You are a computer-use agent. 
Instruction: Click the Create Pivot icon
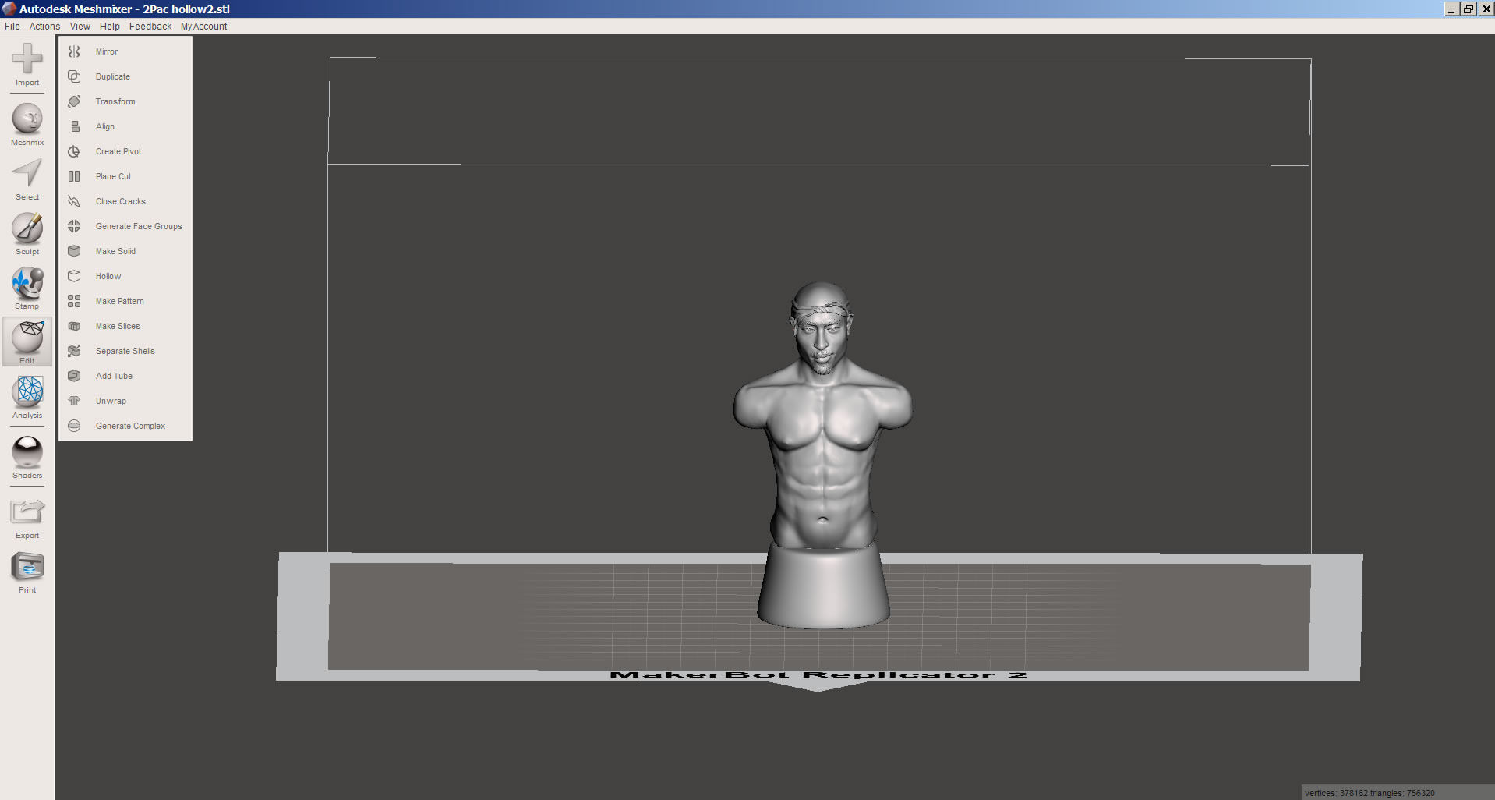click(74, 151)
